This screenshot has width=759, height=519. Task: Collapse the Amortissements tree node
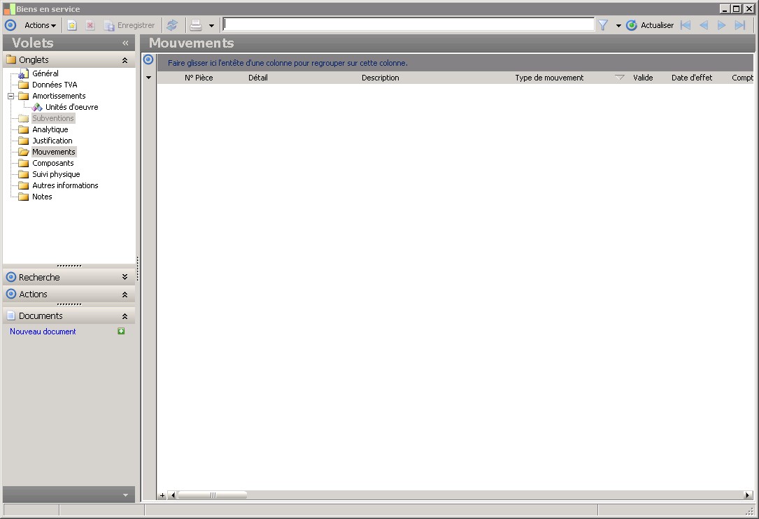(10, 96)
